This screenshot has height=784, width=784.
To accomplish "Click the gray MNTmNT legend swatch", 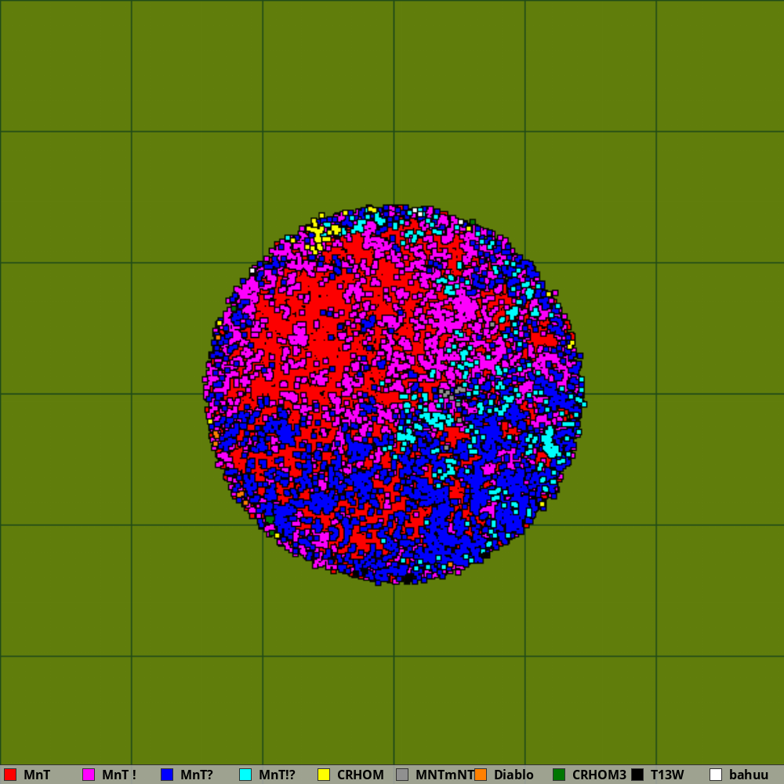I will pyautogui.click(x=402, y=775).
